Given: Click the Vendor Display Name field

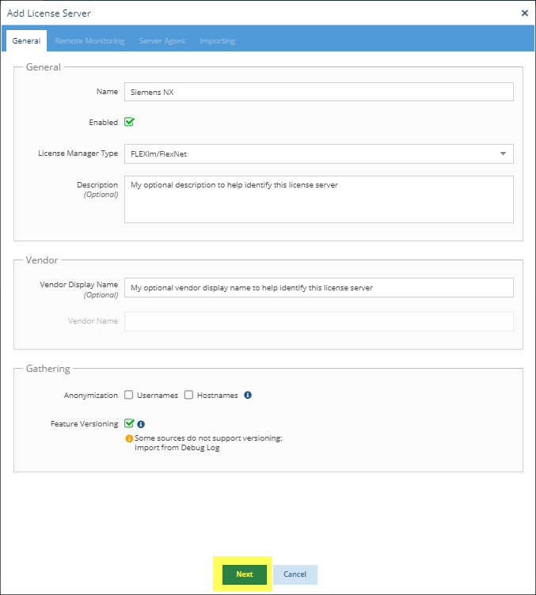Looking at the screenshot, I should pyautogui.click(x=319, y=288).
